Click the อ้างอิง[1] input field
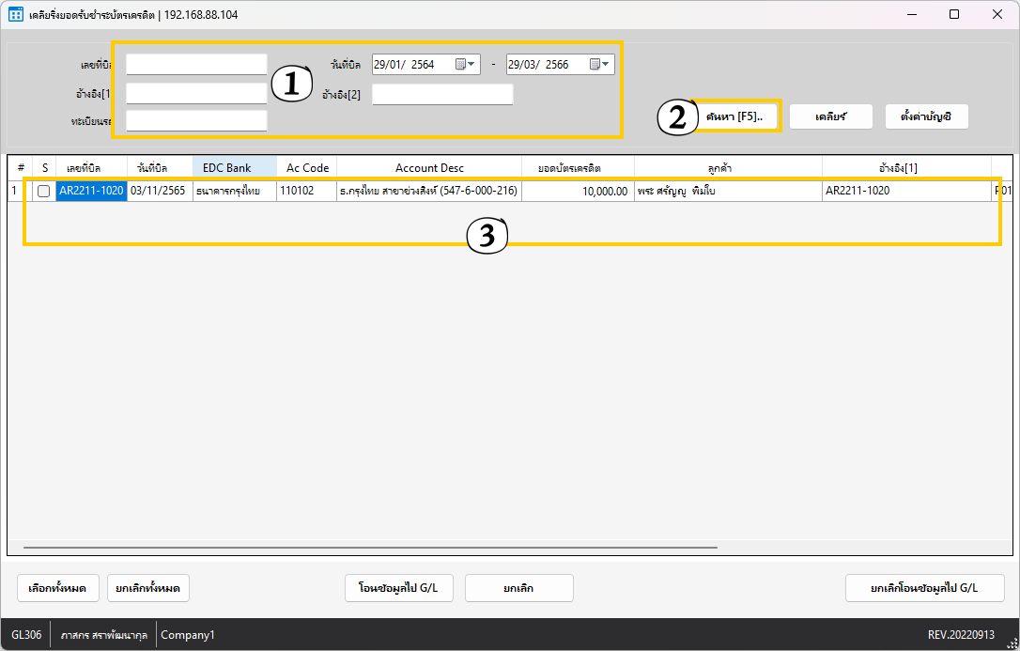This screenshot has height=651, width=1020. tap(196, 94)
